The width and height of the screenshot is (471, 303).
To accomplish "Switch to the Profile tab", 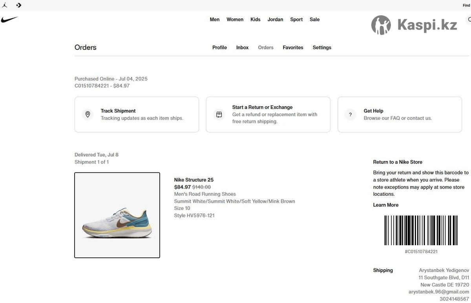I will pos(219,48).
